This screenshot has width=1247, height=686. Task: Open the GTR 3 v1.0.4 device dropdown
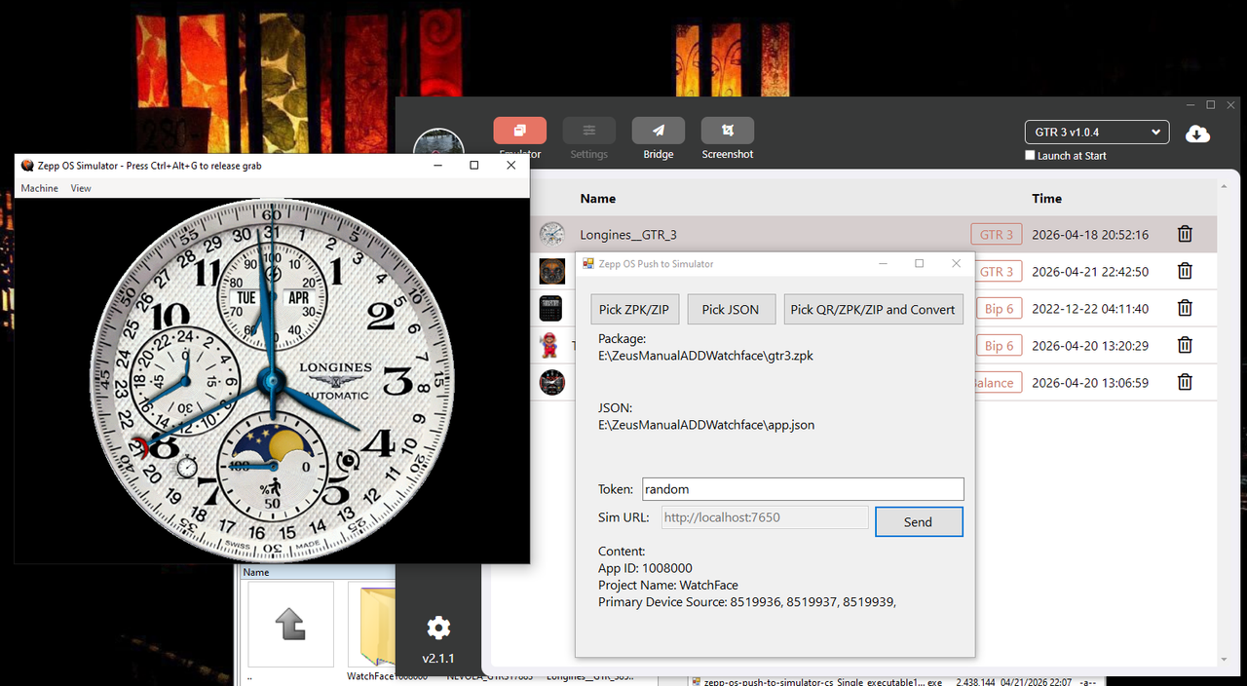pos(1097,132)
